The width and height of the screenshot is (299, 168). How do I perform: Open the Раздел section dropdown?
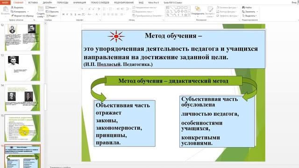tap(51, 16)
